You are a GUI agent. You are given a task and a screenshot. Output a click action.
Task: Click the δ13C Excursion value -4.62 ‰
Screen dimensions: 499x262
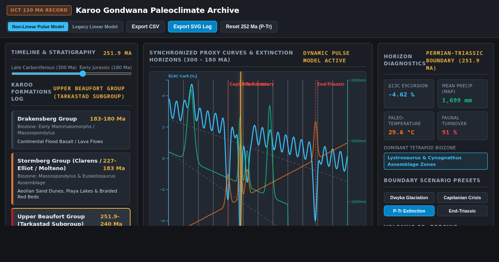click(401, 94)
